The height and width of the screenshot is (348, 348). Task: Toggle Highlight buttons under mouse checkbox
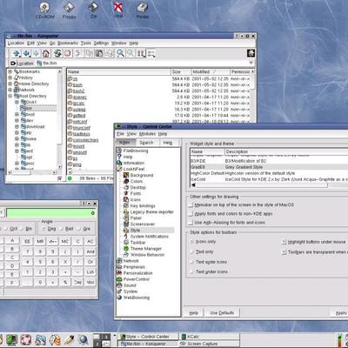coord(284,242)
